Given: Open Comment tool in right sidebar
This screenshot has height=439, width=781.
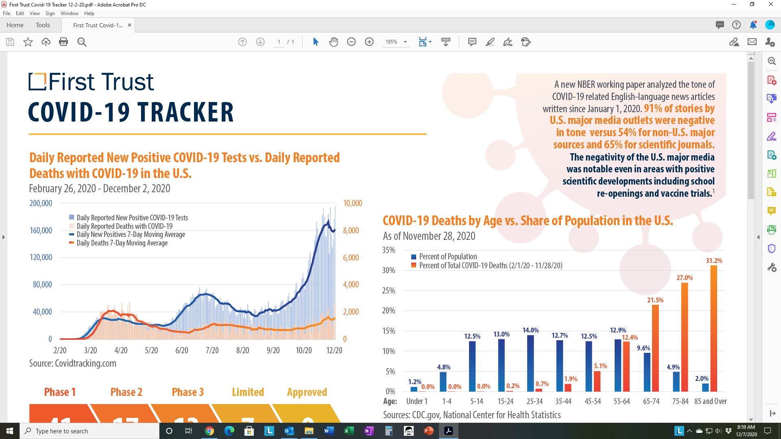Looking at the screenshot, I should coord(772,211).
